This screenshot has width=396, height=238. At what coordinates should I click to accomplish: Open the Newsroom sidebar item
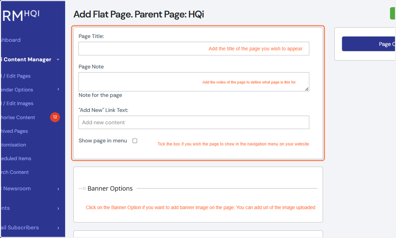click(x=16, y=188)
